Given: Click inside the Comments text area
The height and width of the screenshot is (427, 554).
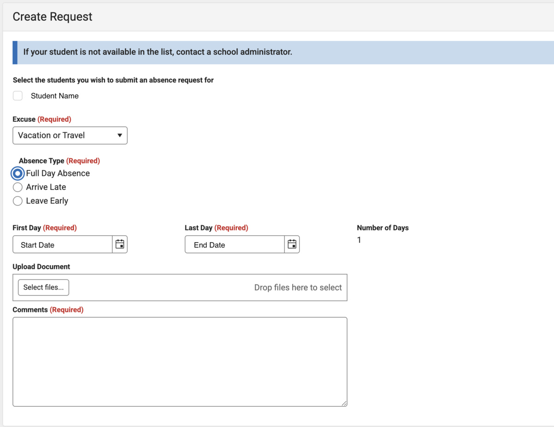Looking at the screenshot, I should click(180, 362).
